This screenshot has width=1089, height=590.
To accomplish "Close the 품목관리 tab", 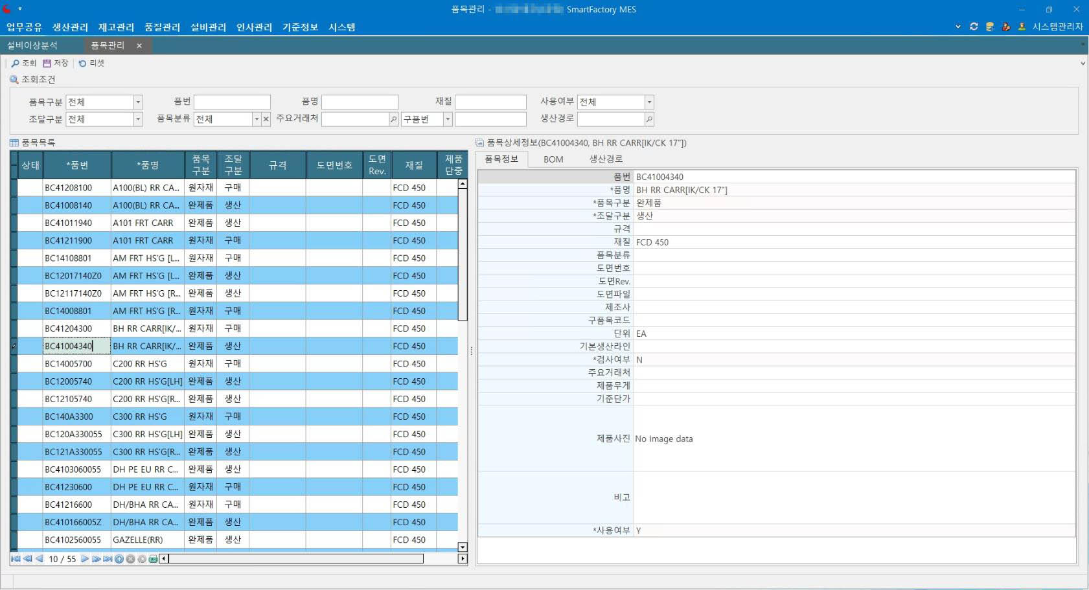I will (x=139, y=45).
